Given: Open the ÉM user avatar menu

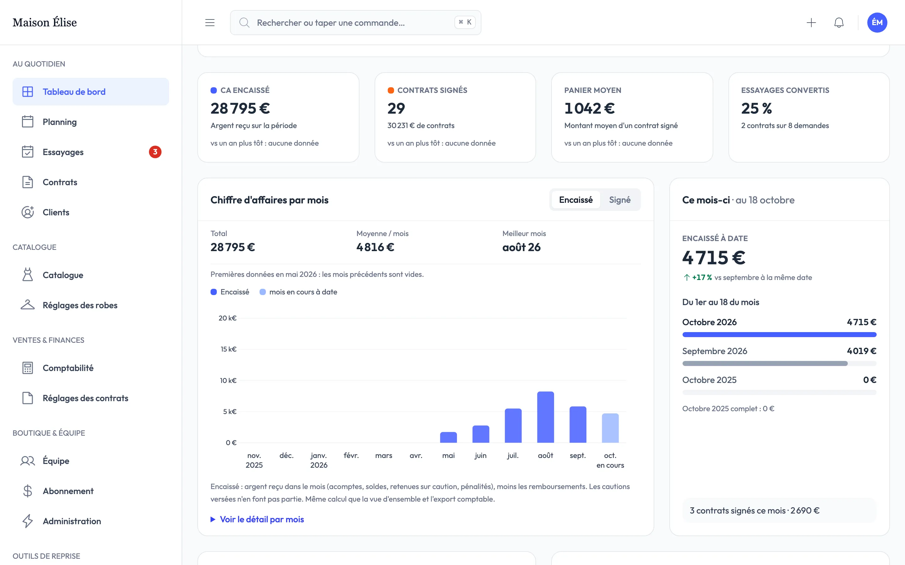Looking at the screenshot, I should tap(877, 23).
